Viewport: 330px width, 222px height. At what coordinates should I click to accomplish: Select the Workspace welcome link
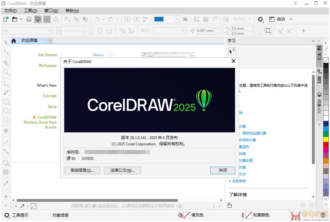pyautogui.click(x=48, y=66)
